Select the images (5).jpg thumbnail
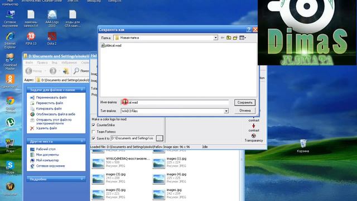The image size is (357, 201). coord(98,194)
